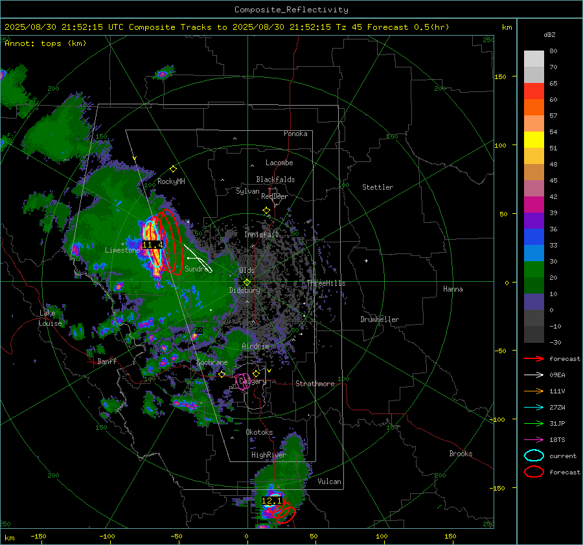Click the Strathmore town label
This screenshot has height=545, width=583.
click(315, 384)
